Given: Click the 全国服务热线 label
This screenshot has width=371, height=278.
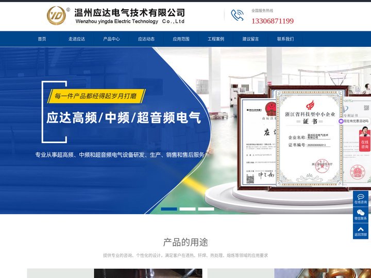Looking at the screenshot, I should click(x=262, y=11).
